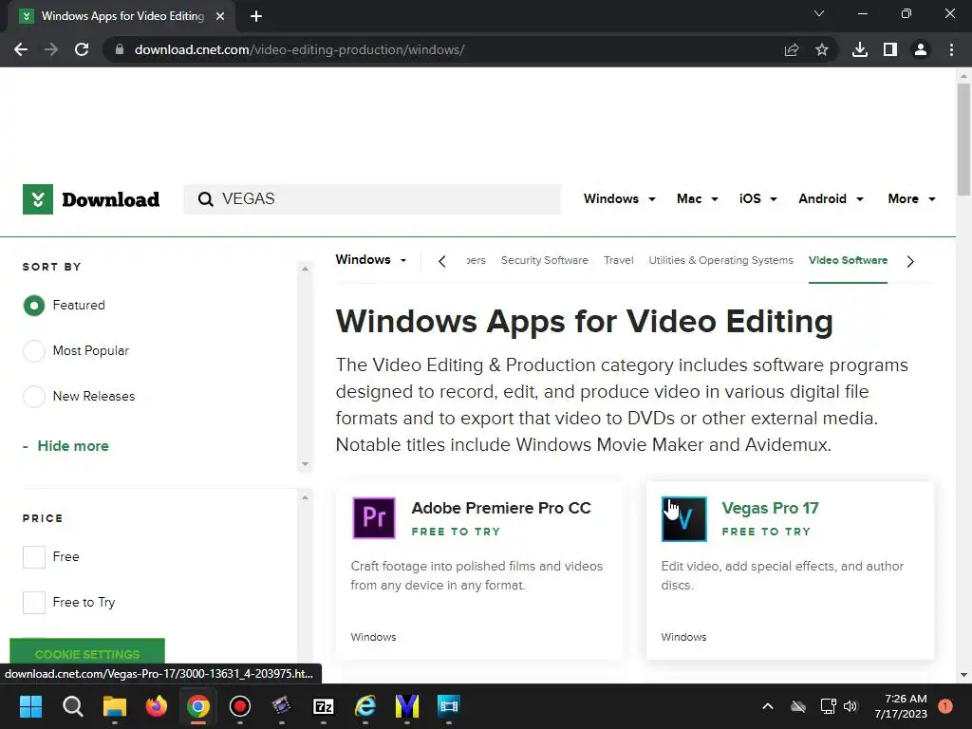
Task: Select the New Releases sort option
Action: click(34, 396)
